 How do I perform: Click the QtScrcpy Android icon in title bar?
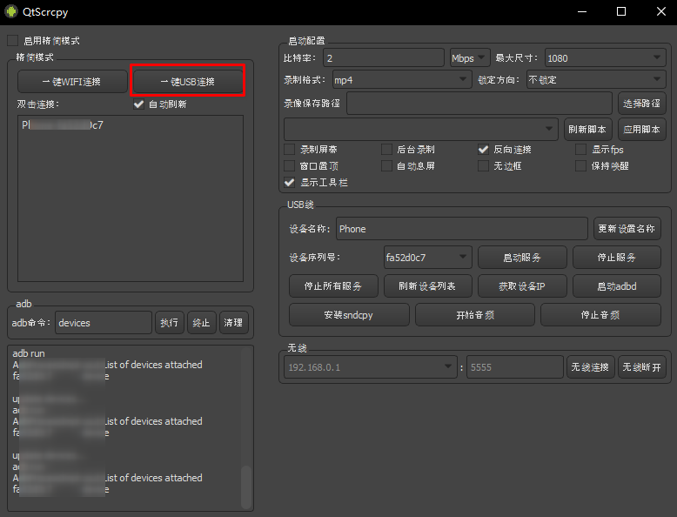(11, 12)
